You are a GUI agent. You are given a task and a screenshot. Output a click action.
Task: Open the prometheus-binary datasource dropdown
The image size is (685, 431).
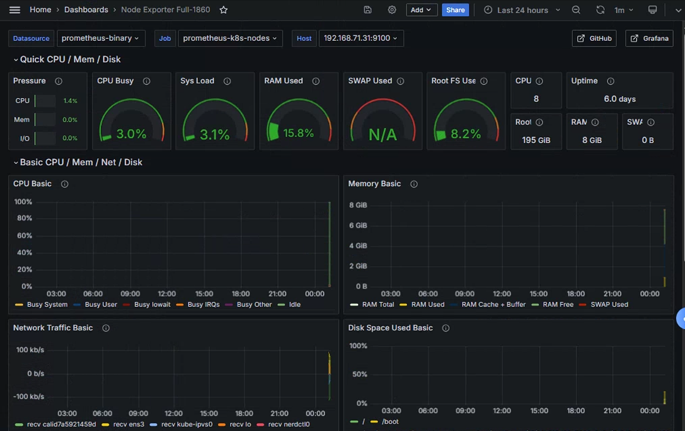101,38
